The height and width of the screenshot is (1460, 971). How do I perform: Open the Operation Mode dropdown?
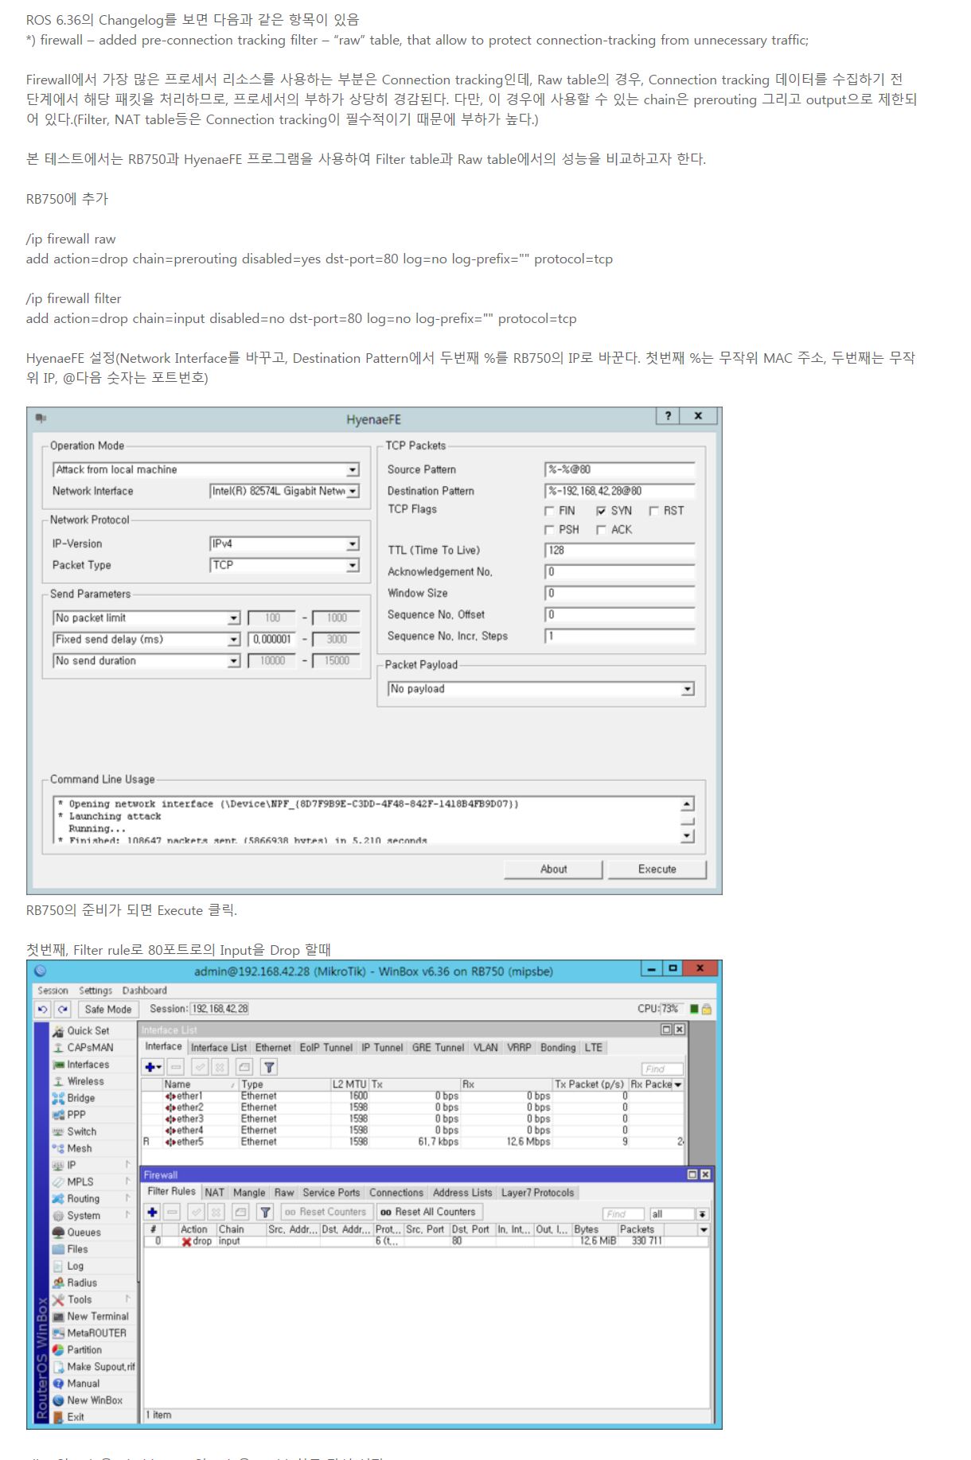pos(353,470)
